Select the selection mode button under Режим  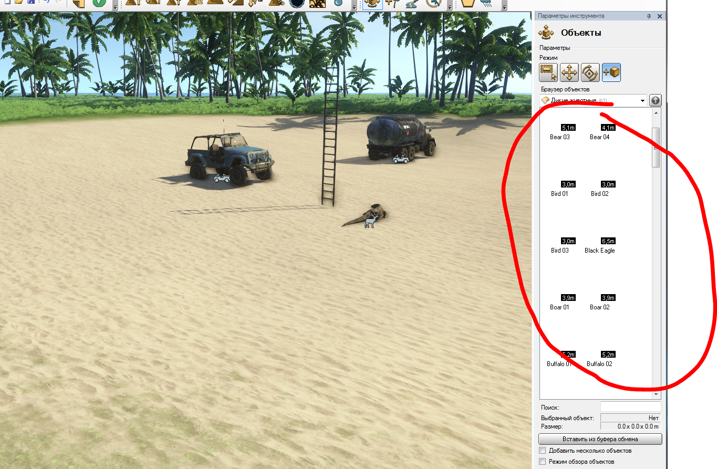548,72
